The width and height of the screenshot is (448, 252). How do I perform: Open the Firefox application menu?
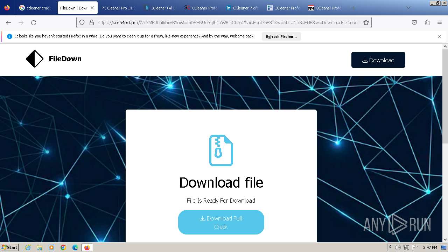440,22
